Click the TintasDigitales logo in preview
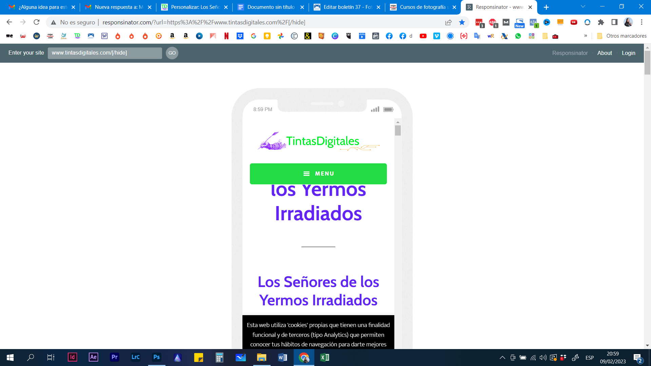 [x=318, y=141]
